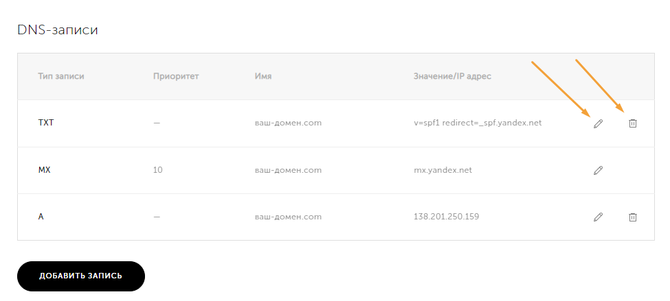
Task: Click the DNS-записи section heading
Action: pyautogui.click(x=58, y=30)
